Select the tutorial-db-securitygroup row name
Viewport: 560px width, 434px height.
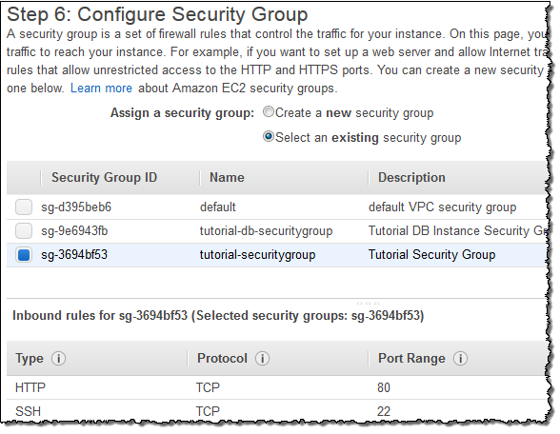(266, 231)
